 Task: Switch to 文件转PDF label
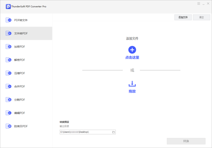click(x=21, y=33)
